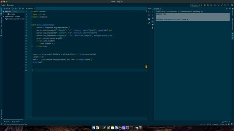Collapse the Labs project folder
Image resolution: width=234 pixels, height=131 pixels.
click(x=4, y=11)
